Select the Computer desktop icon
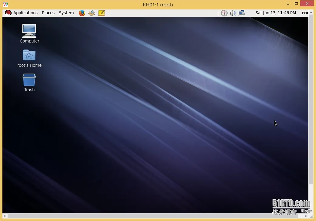Viewport: 316px width, 221px height. click(29, 33)
